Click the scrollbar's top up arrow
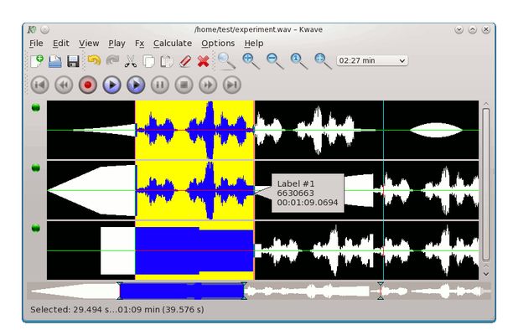Viewport: 518px width, 330px height. click(x=486, y=105)
